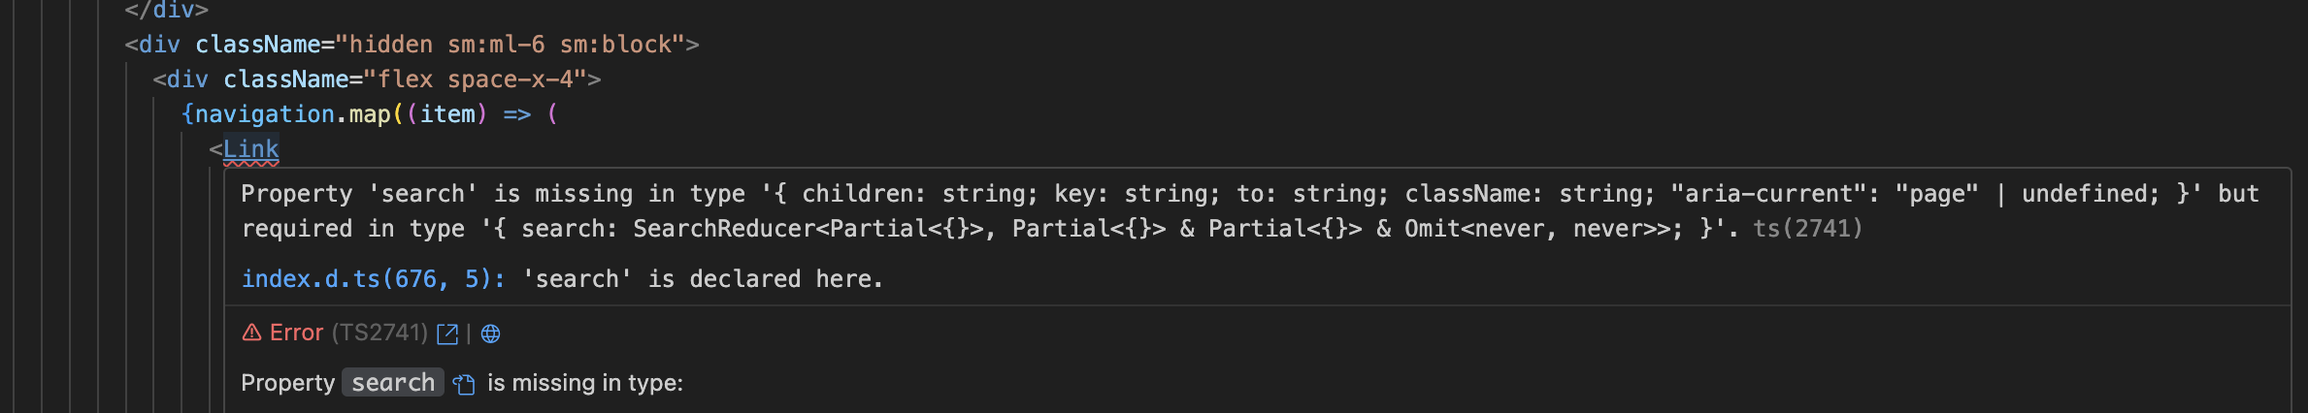
Task: Click the red warning triangle icon
Action: (x=251, y=333)
